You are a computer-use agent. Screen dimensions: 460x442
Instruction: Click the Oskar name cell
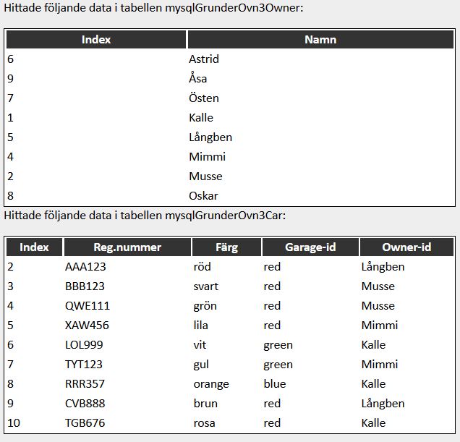(203, 196)
